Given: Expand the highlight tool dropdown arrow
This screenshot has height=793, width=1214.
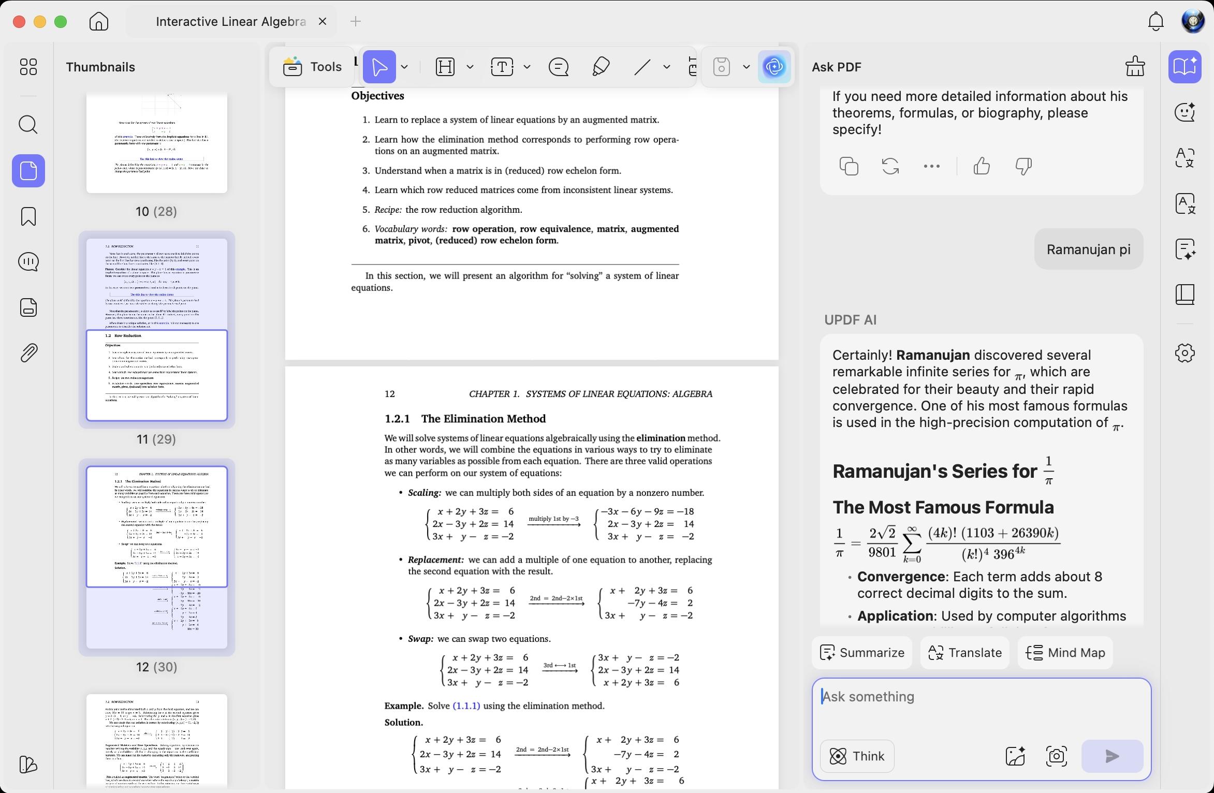Looking at the screenshot, I should coord(470,67).
